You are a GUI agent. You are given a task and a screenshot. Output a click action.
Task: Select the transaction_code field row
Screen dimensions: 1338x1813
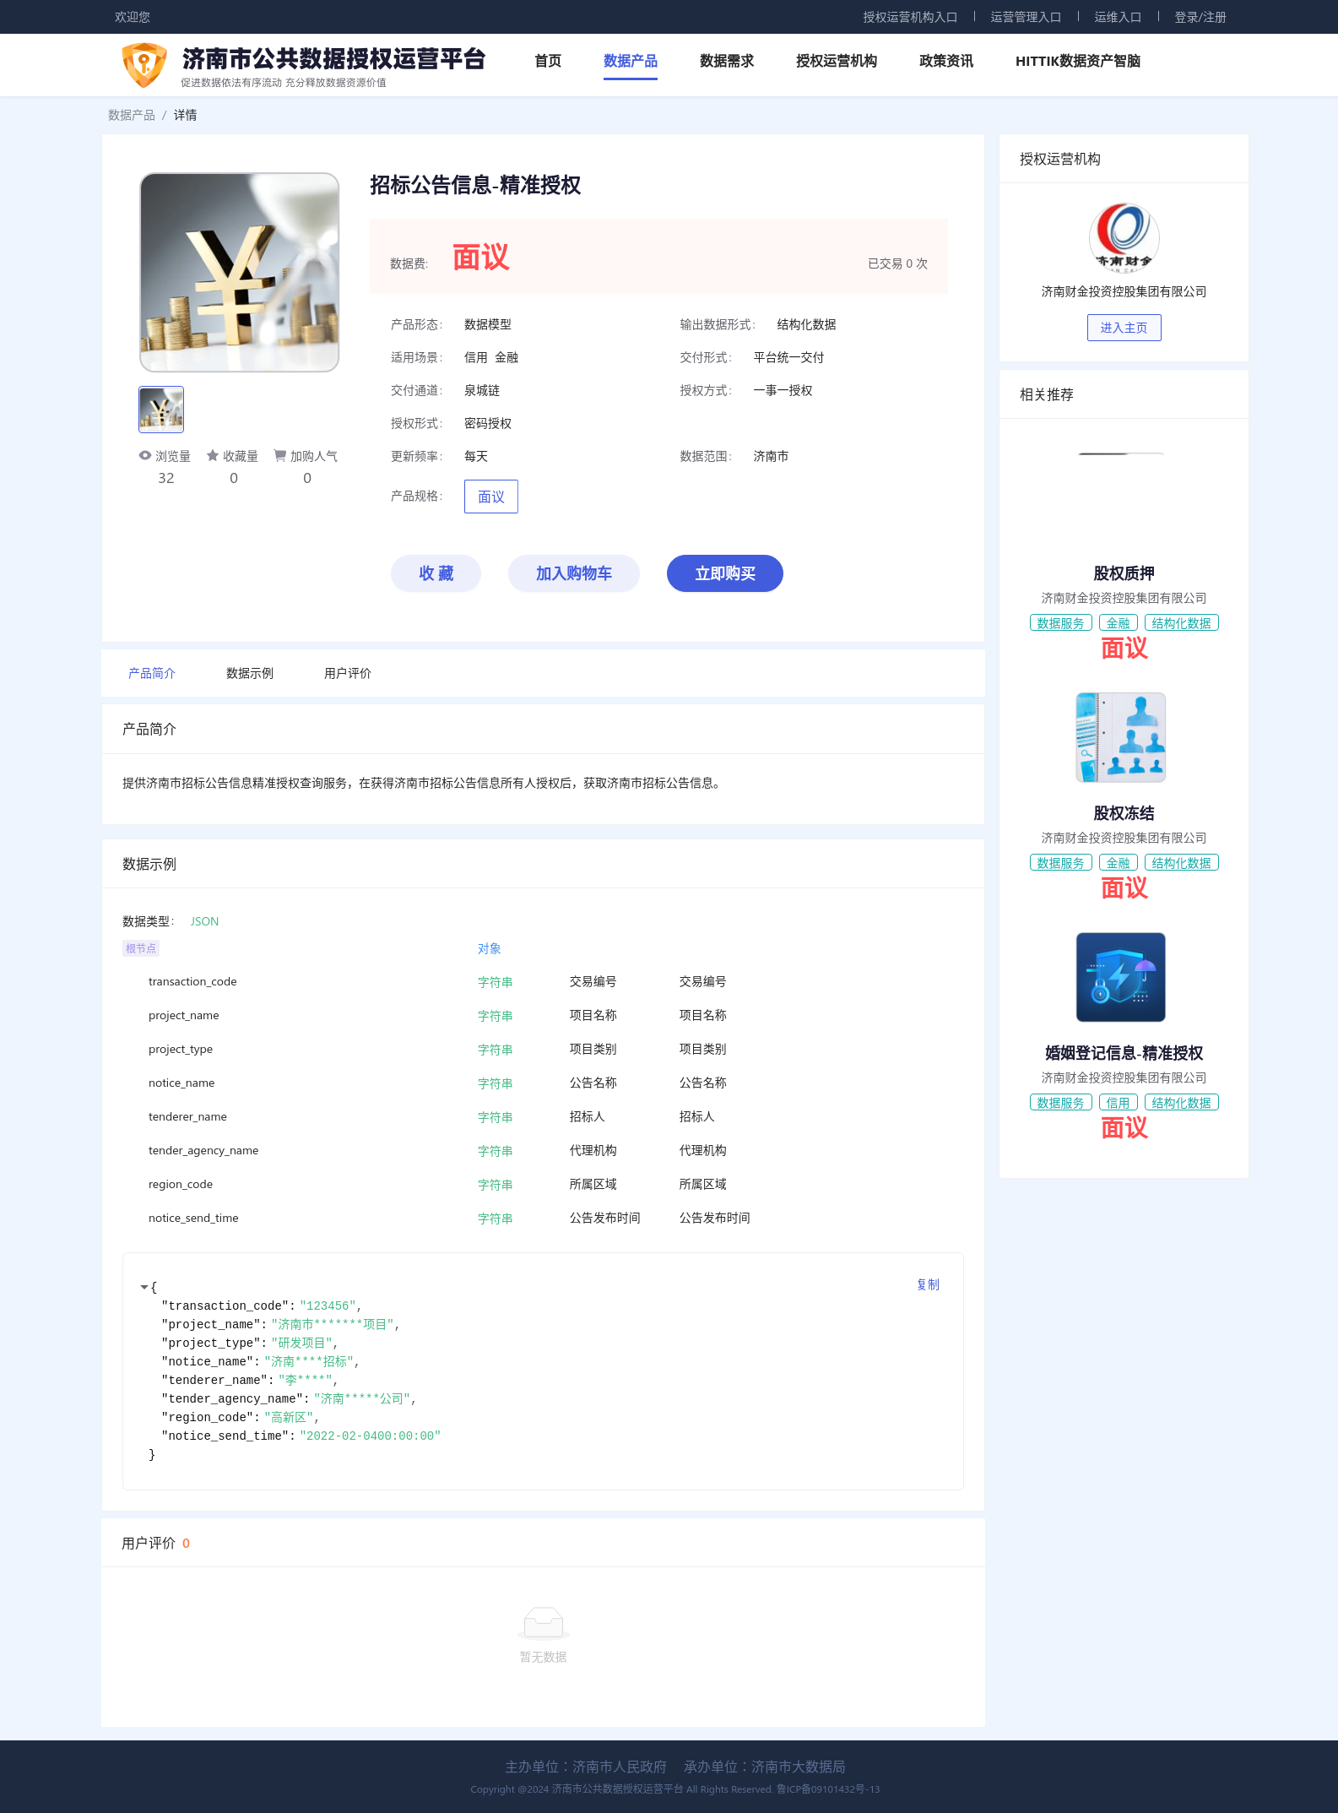pos(543,981)
